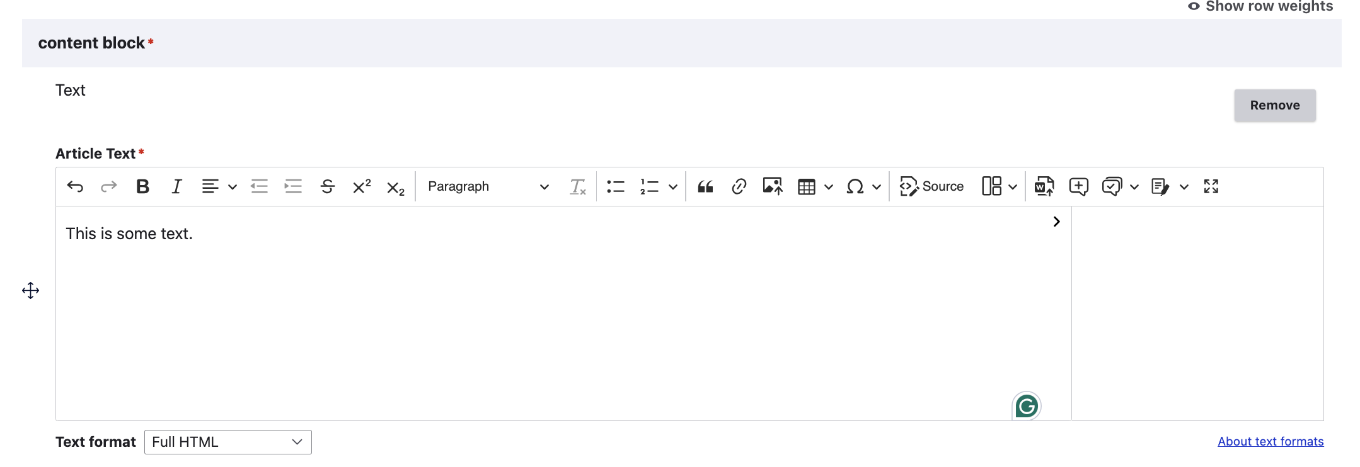Toggle subscript formatting
Image resolution: width=1360 pixels, height=467 pixels.
[395, 188]
